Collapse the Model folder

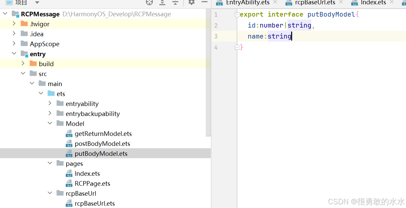(50, 123)
